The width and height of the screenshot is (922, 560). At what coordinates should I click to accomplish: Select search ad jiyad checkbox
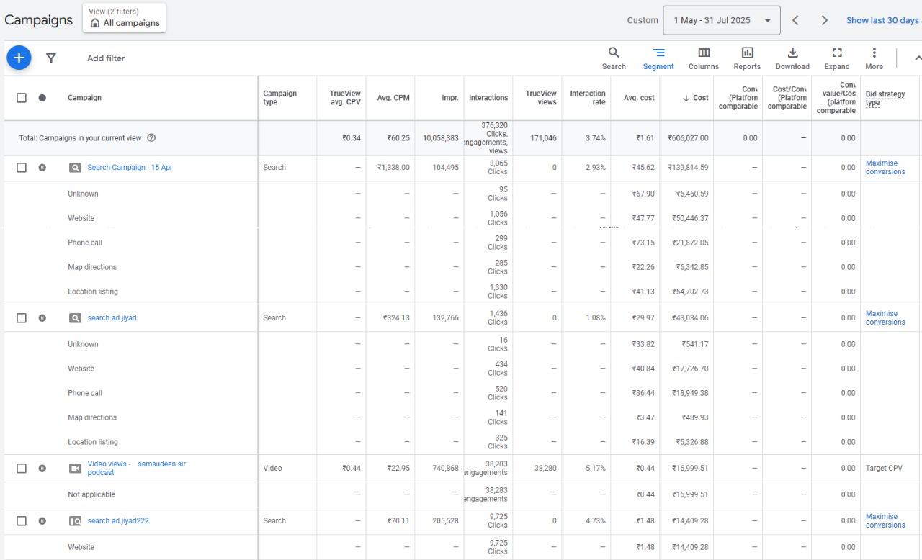point(22,318)
